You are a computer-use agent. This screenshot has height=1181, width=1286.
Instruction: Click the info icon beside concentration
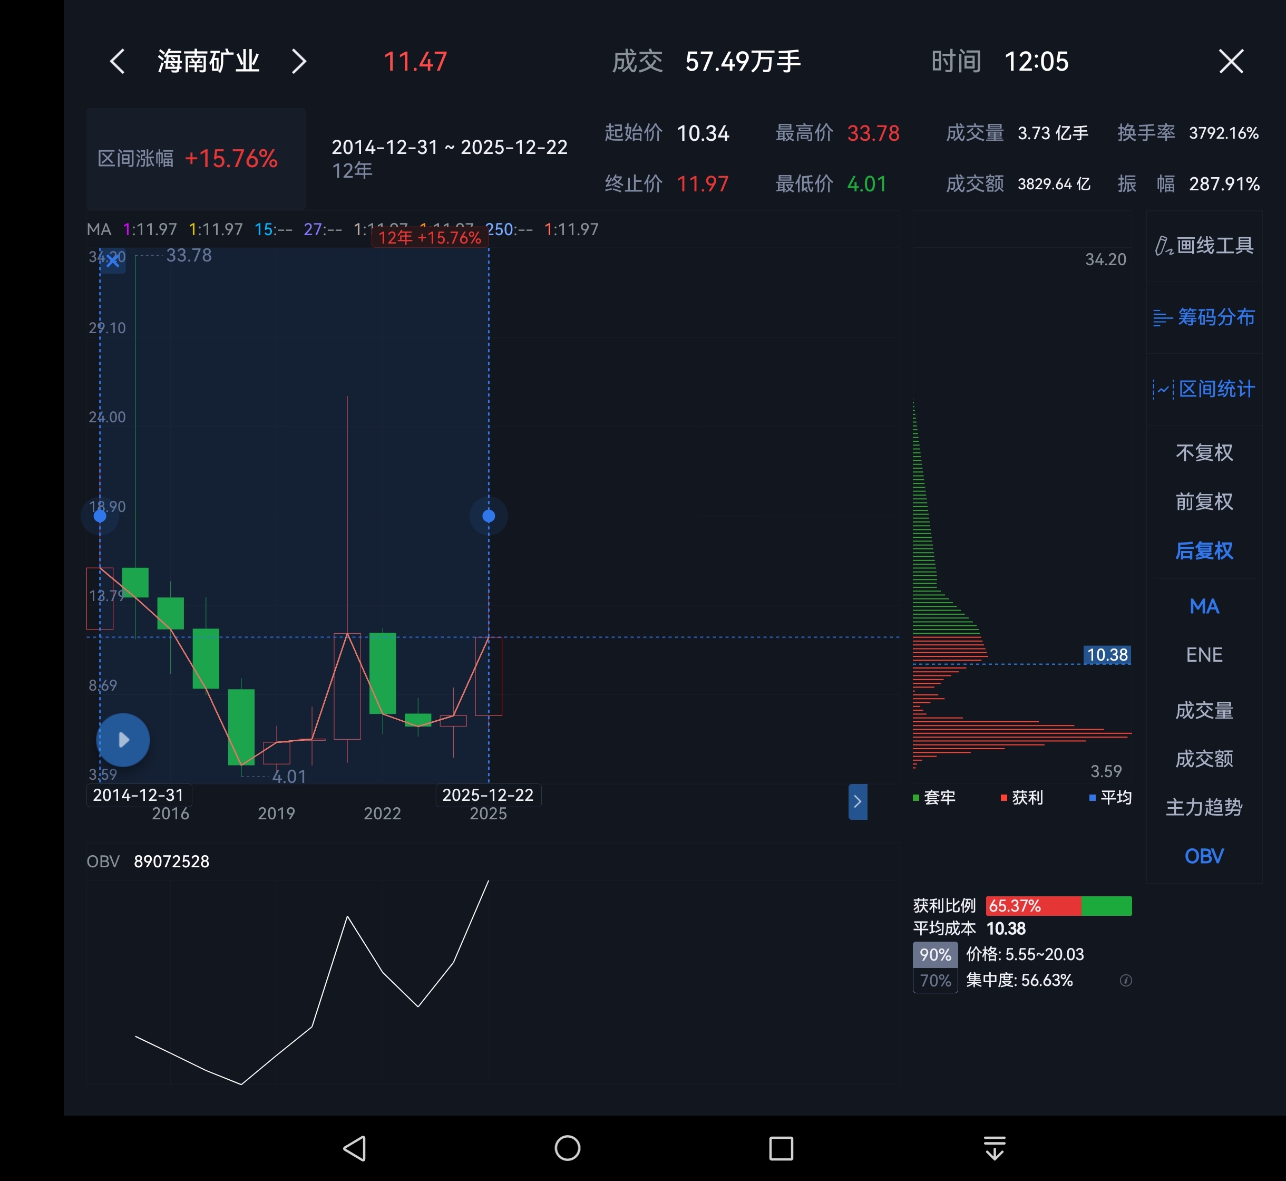[x=1126, y=980]
